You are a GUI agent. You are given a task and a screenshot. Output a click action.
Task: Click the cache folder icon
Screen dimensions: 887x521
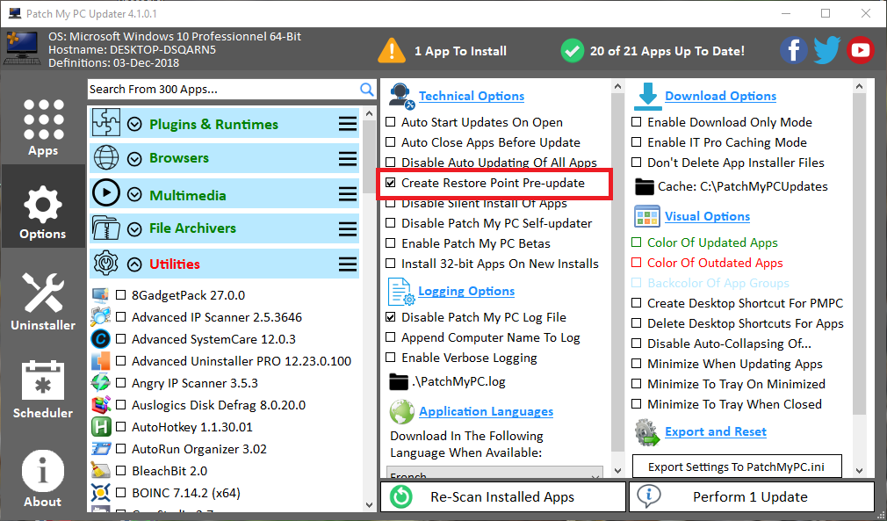[645, 186]
